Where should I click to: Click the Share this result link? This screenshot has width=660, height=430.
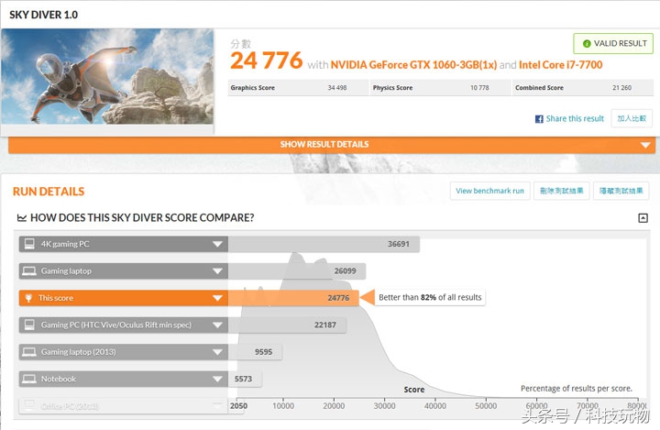click(575, 119)
